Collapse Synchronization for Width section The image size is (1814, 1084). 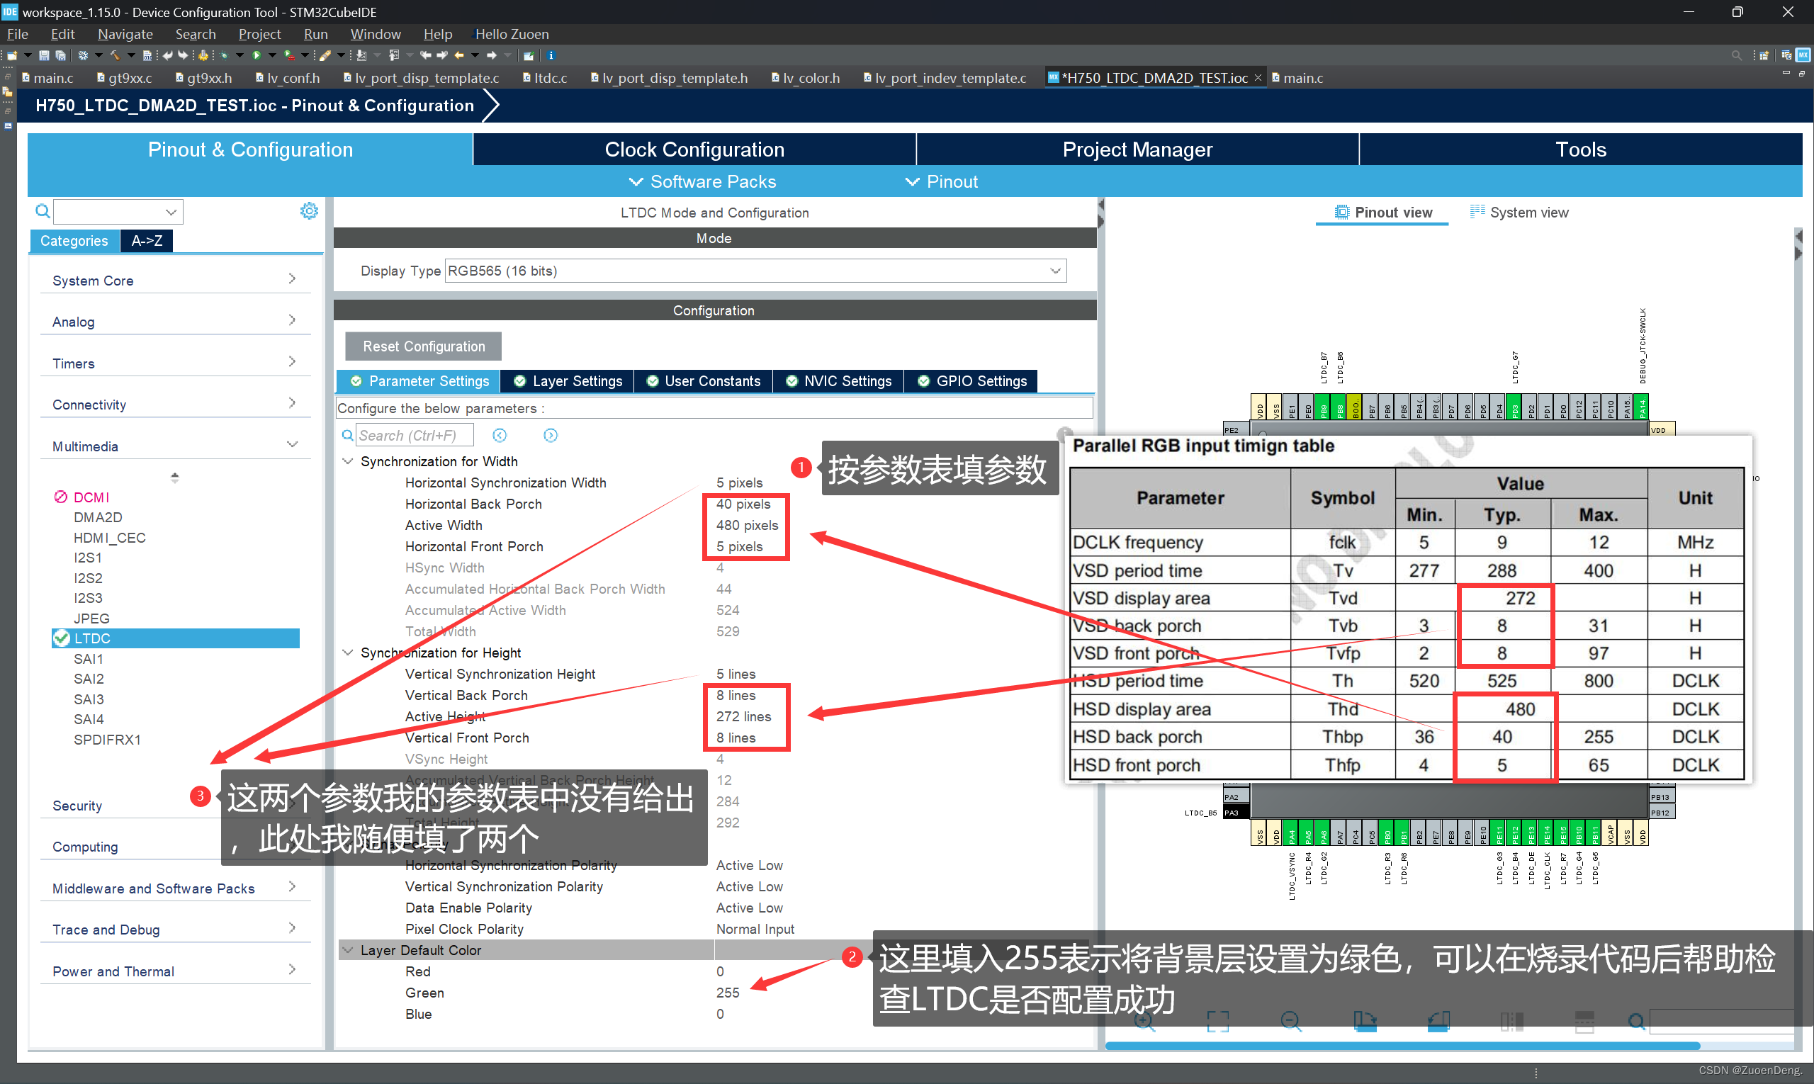point(349,462)
